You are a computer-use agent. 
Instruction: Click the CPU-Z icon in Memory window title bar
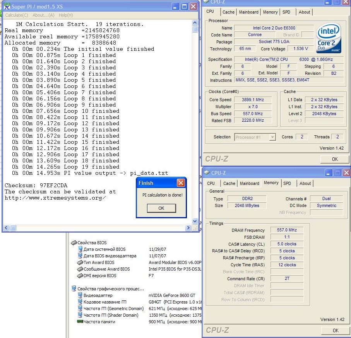click(x=207, y=173)
